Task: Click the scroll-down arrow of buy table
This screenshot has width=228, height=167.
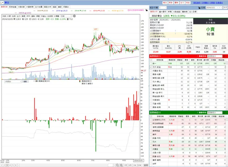Action: [227, 109]
